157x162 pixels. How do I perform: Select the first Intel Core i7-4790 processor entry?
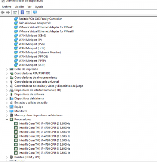[x=44, y=124]
